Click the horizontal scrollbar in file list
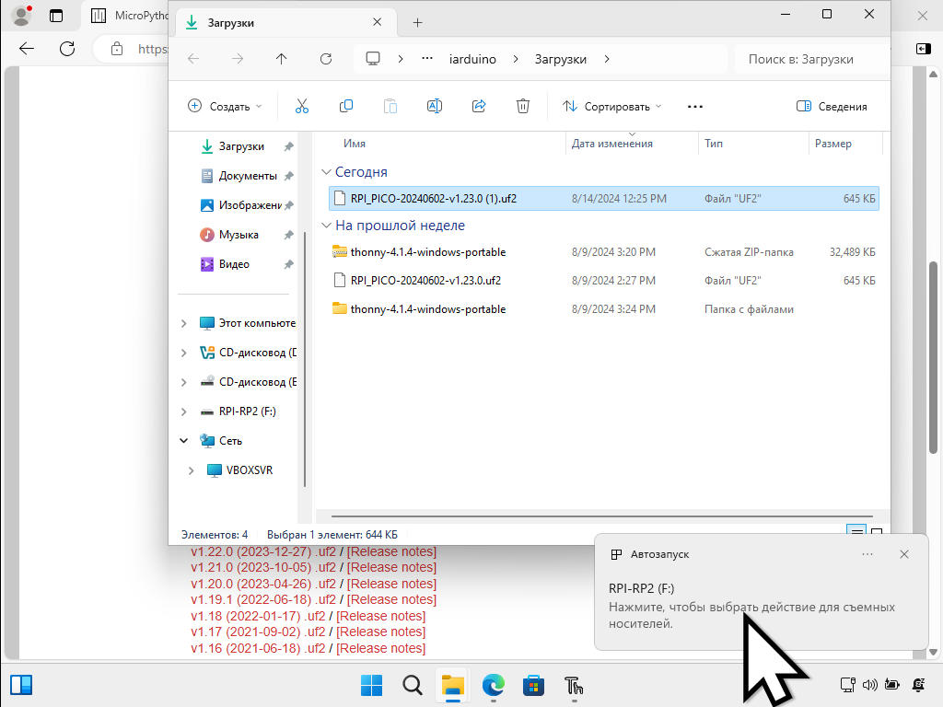 pos(601,516)
